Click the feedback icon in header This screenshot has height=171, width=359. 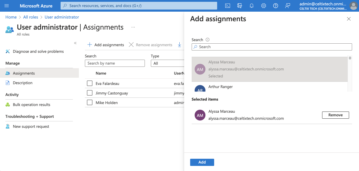click(288, 6)
